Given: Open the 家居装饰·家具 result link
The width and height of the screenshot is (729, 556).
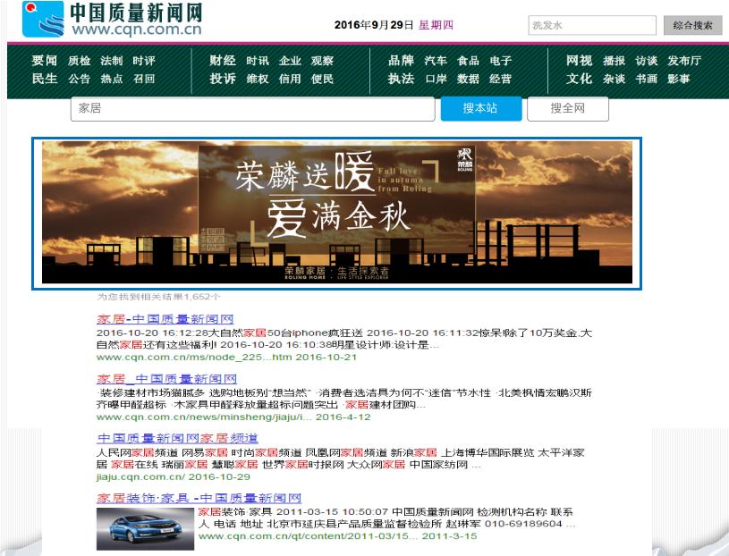Looking at the screenshot, I should [x=199, y=498].
